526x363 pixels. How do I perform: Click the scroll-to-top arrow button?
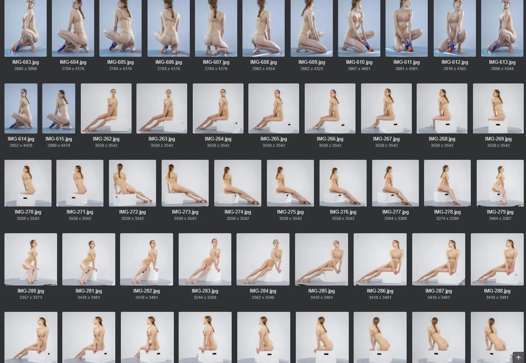tap(518, 357)
